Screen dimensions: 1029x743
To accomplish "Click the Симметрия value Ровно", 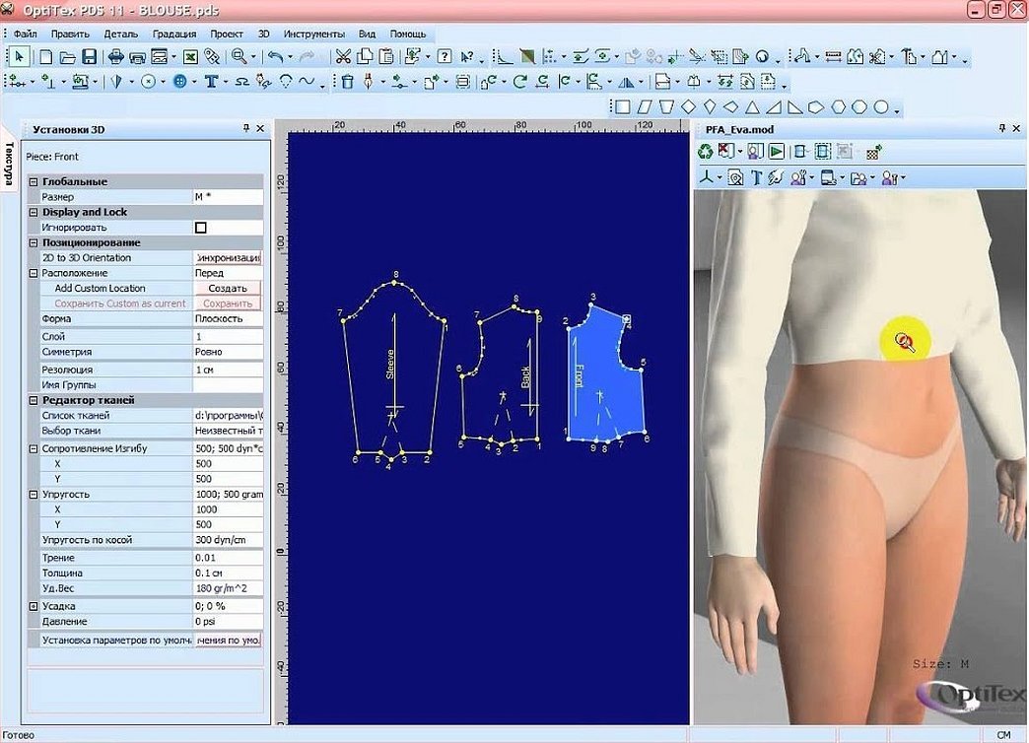I will pyautogui.click(x=228, y=352).
